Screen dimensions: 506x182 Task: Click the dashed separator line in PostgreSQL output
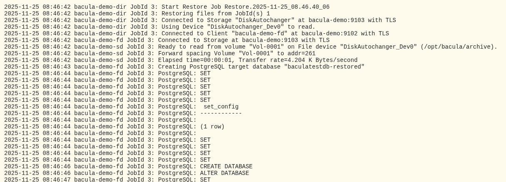[221, 113]
